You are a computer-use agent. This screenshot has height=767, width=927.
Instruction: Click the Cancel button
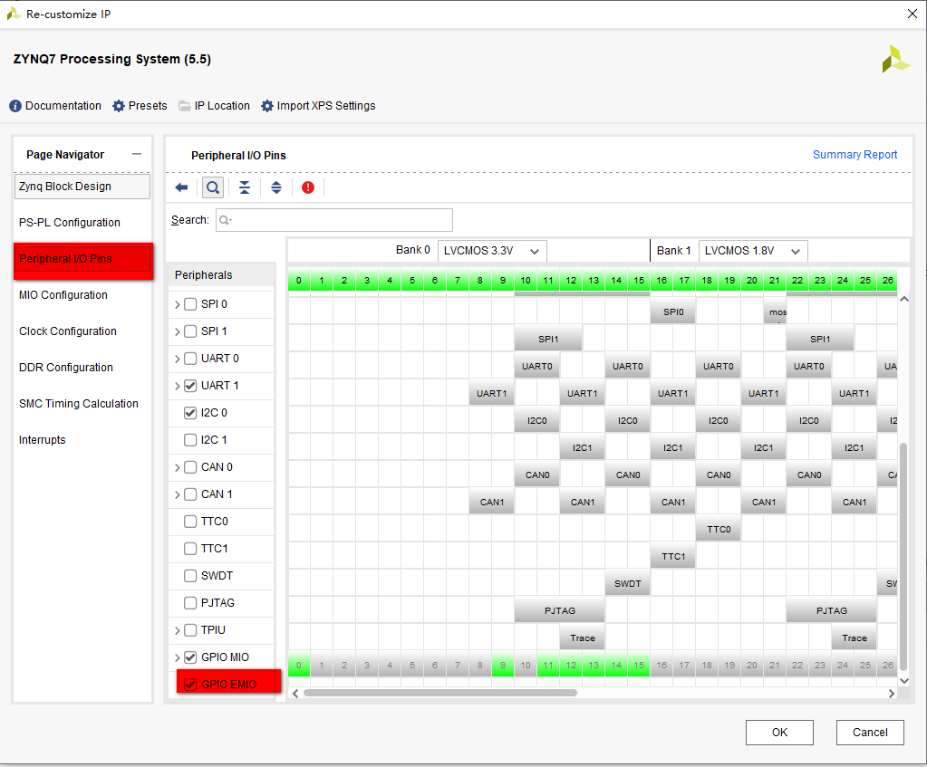870,732
